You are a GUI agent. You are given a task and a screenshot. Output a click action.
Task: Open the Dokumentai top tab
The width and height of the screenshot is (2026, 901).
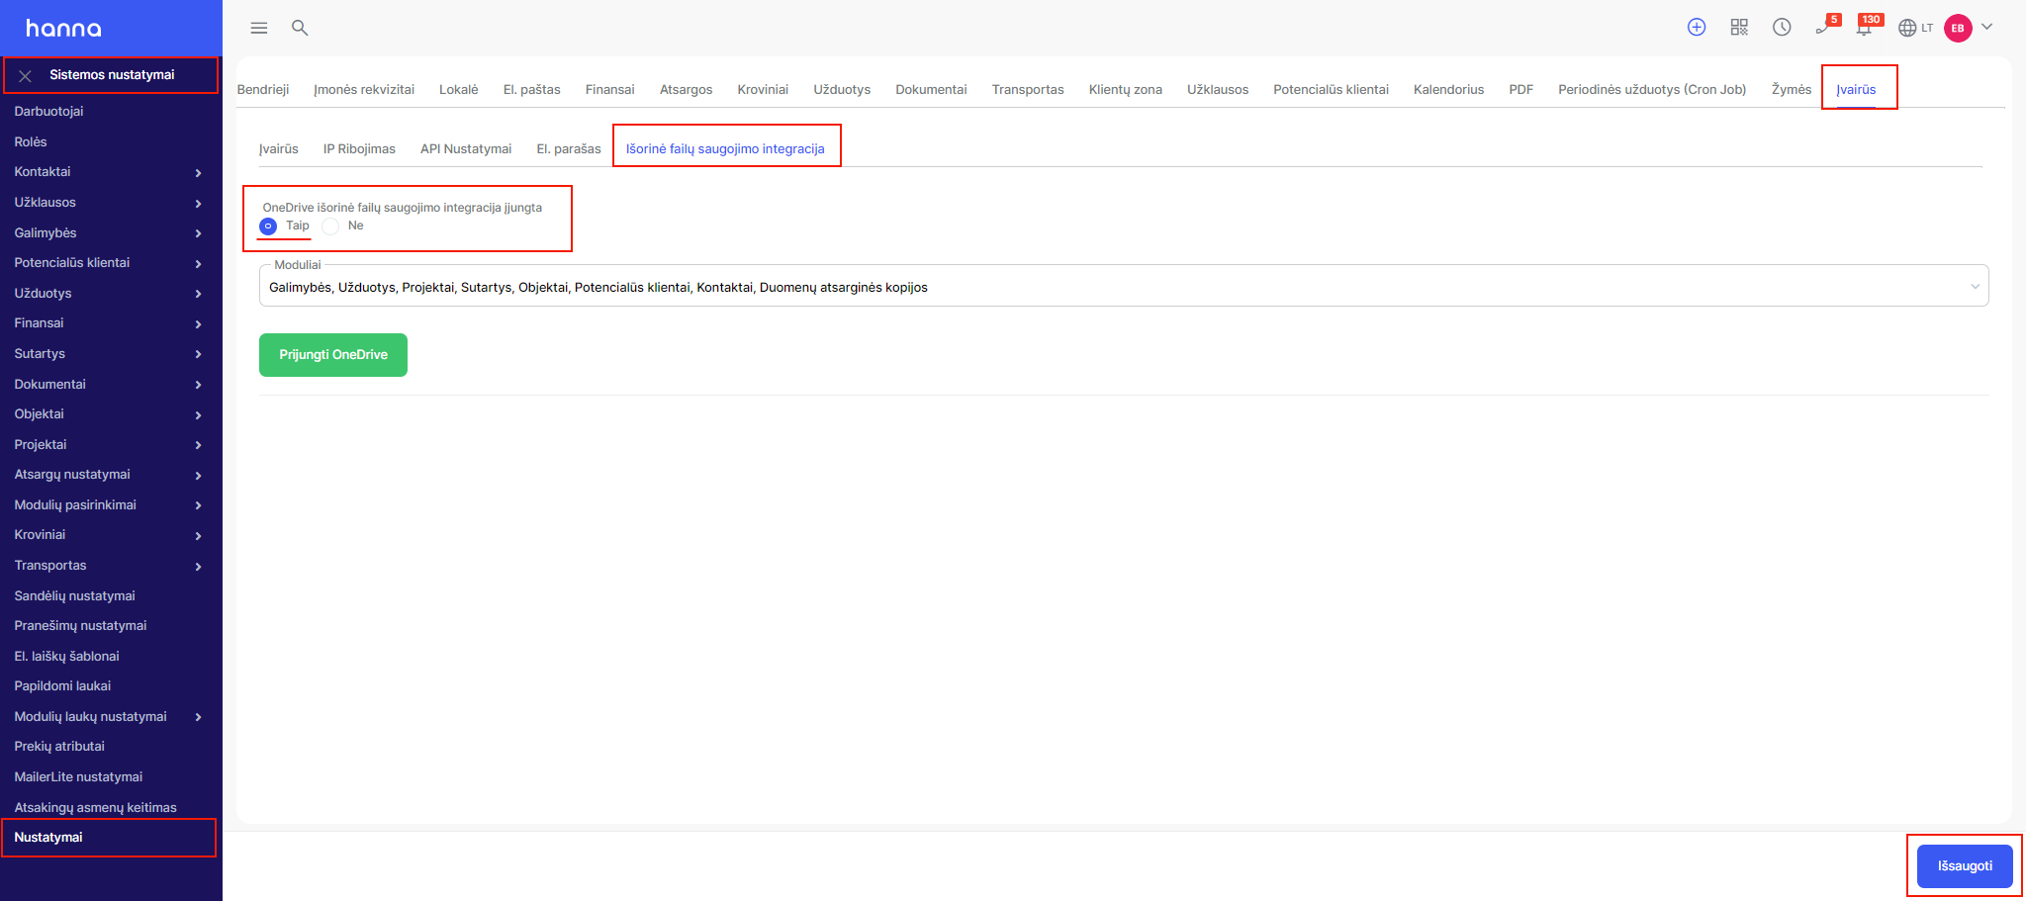pos(931,89)
